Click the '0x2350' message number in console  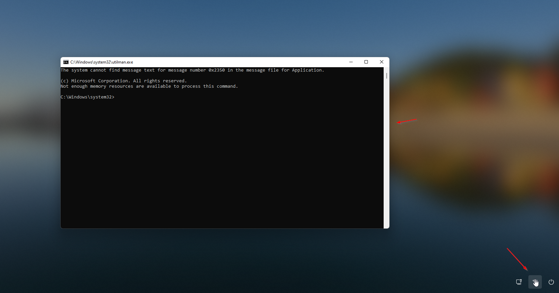(216, 70)
